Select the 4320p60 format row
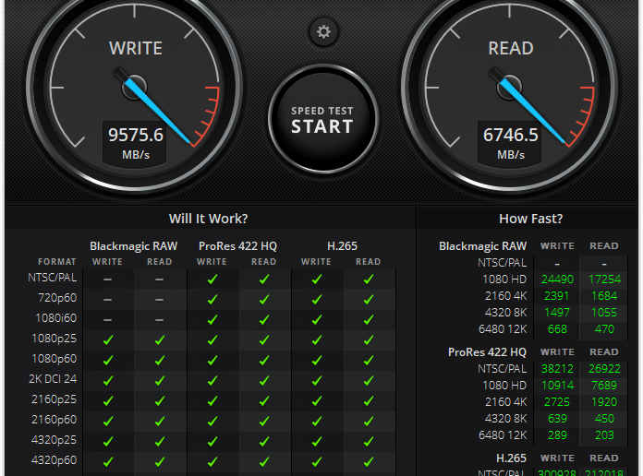The image size is (643, 476). [x=55, y=460]
